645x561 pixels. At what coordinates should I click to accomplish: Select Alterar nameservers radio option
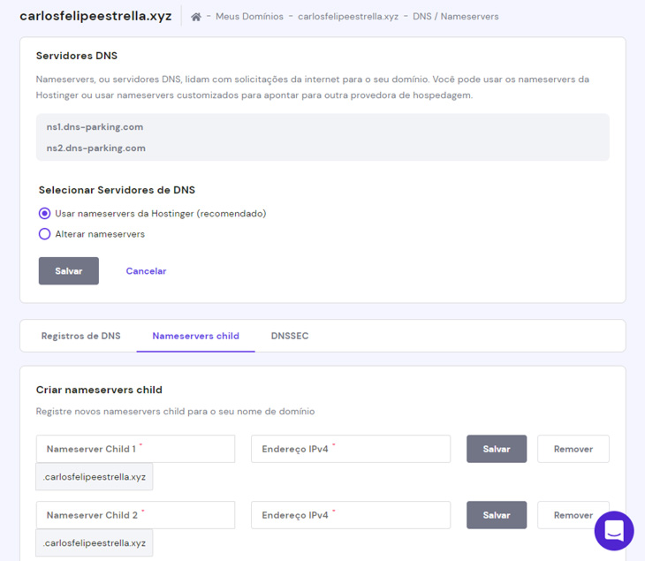44,234
